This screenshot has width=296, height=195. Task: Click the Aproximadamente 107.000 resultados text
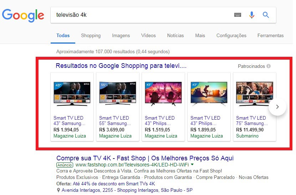(113, 52)
